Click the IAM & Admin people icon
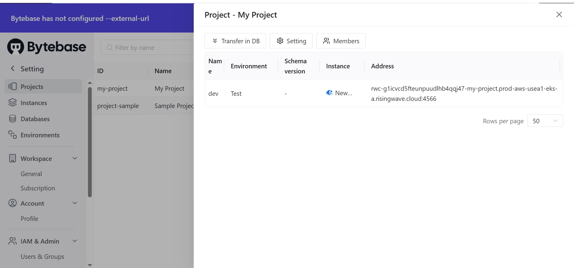The width and height of the screenshot is (574, 268). [13, 241]
